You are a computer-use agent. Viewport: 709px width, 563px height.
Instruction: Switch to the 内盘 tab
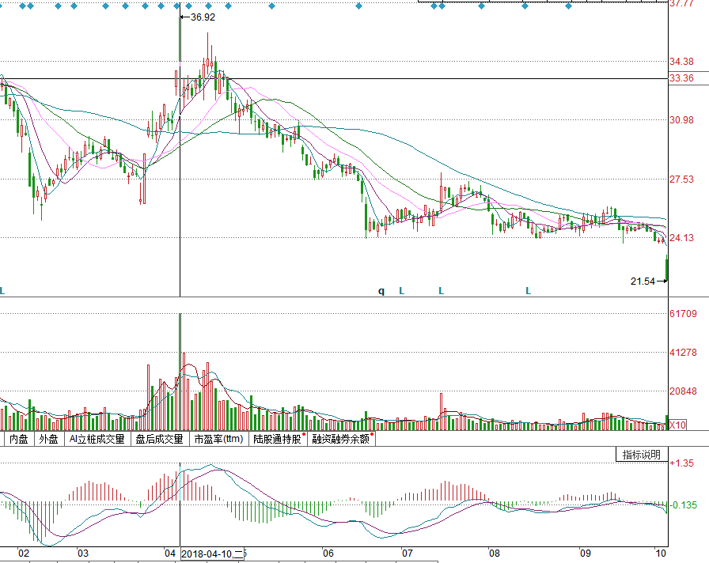pyautogui.click(x=19, y=439)
